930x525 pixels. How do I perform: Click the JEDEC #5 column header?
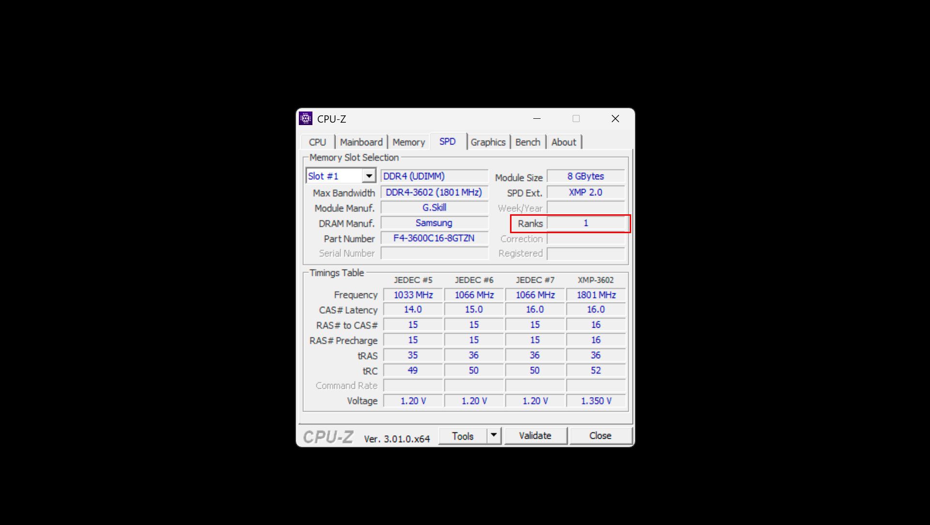pyautogui.click(x=413, y=280)
